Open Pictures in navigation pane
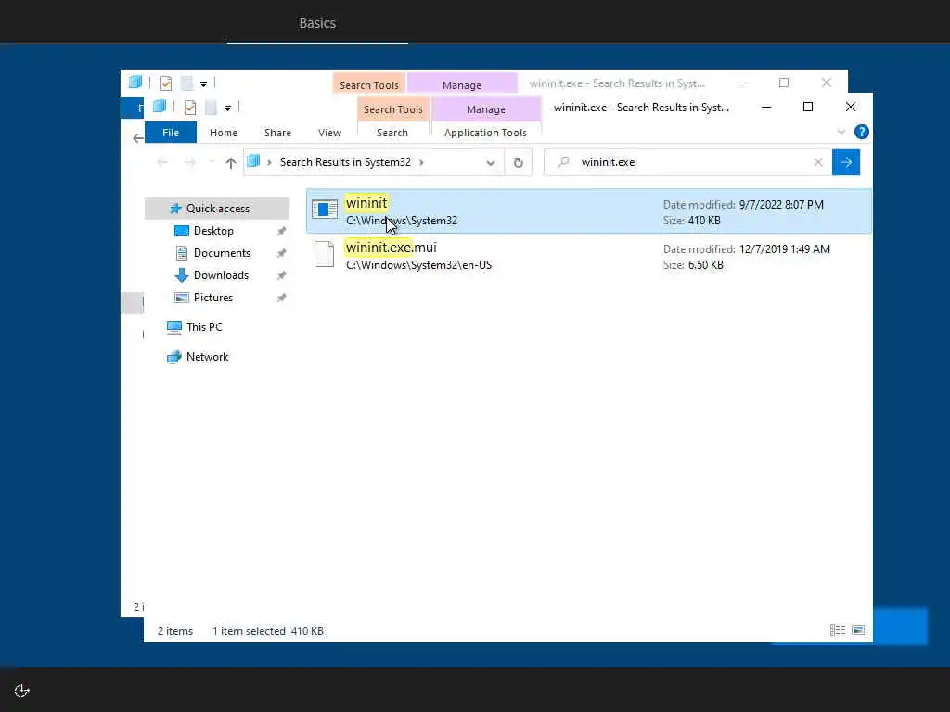950x712 pixels. (212, 298)
